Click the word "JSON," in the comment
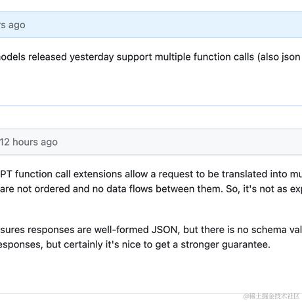 pos(164,230)
